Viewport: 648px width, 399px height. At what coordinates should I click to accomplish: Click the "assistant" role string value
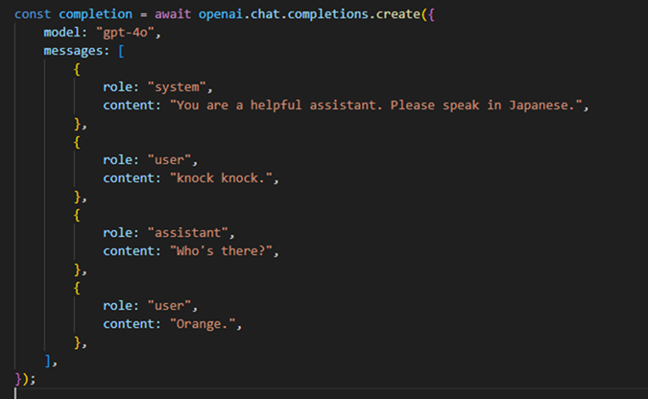[x=187, y=232]
